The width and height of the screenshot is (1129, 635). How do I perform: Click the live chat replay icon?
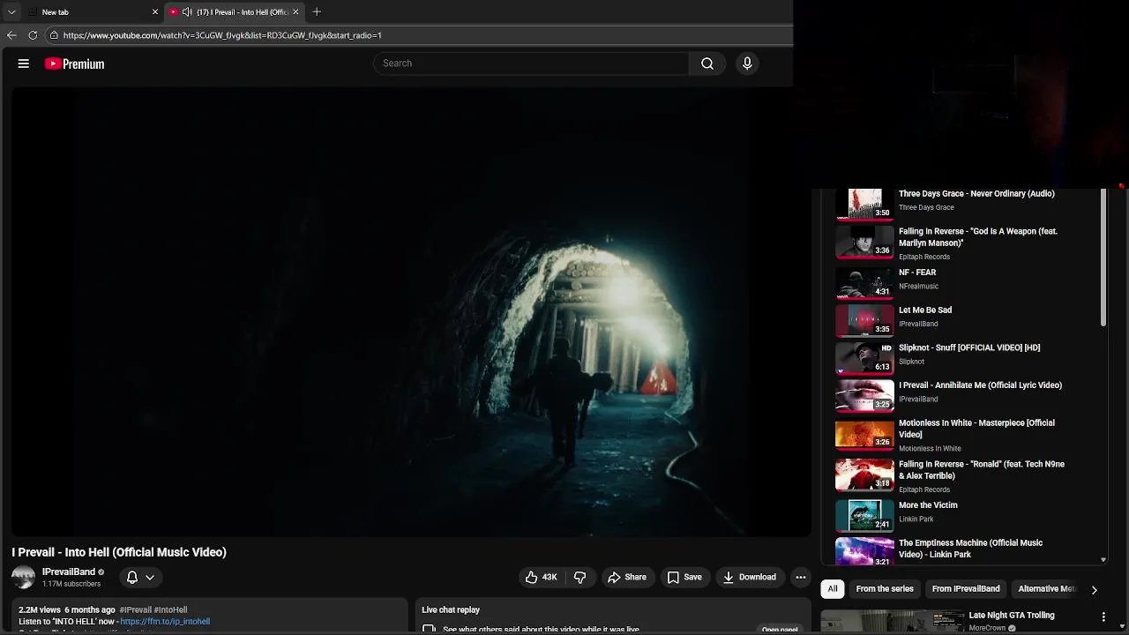[x=429, y=629]
